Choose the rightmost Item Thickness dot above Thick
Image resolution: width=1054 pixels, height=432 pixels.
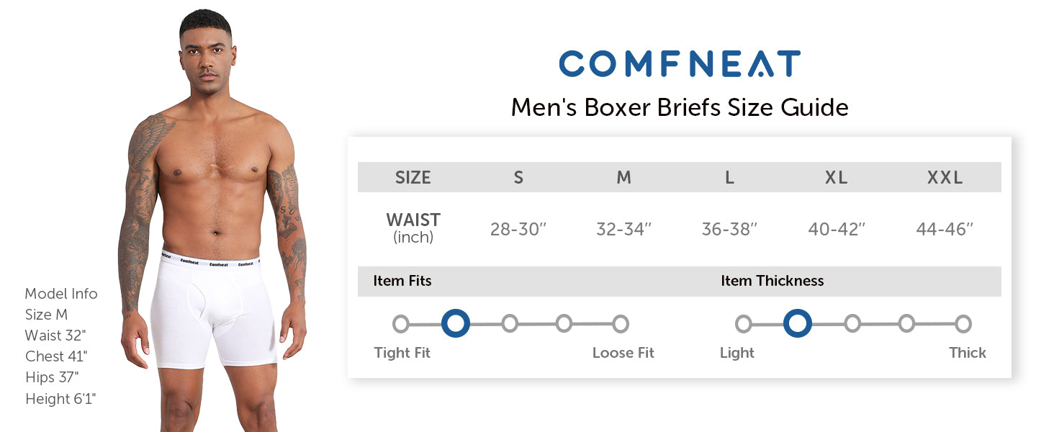tap(963, 324)
